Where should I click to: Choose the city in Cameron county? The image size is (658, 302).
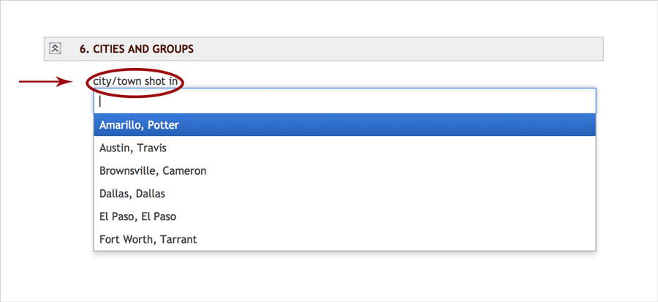click(153, 170)
